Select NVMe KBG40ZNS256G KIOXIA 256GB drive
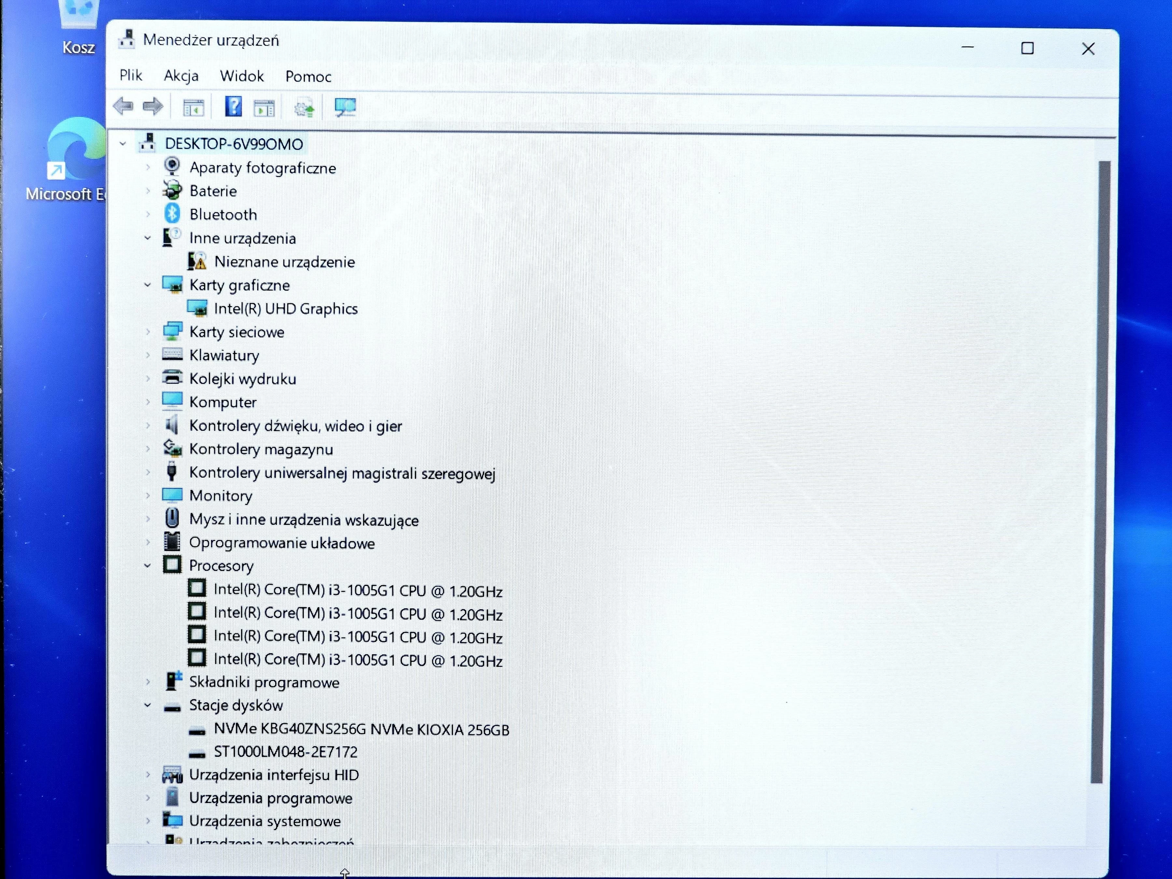This screenshot has width=1172, height=879. pyautogui.click(x=361, y=730)
